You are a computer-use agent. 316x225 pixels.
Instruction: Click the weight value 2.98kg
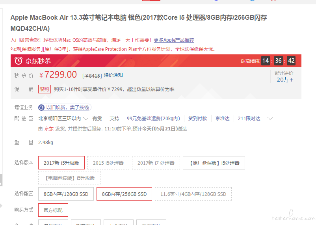[46, 143]
